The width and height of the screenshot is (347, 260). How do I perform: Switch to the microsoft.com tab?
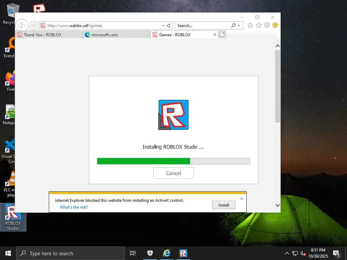[117, 35]
